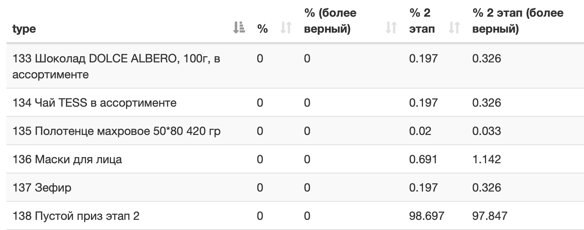Click value 97.847 in last column
Screen dimensions: 584x230
coord(490,216)
